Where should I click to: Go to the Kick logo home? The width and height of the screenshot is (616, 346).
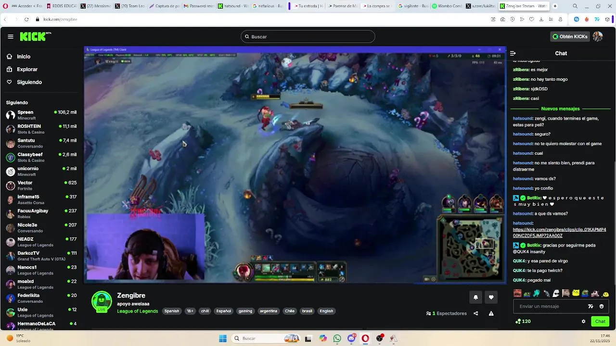click(x=35, y=37)
